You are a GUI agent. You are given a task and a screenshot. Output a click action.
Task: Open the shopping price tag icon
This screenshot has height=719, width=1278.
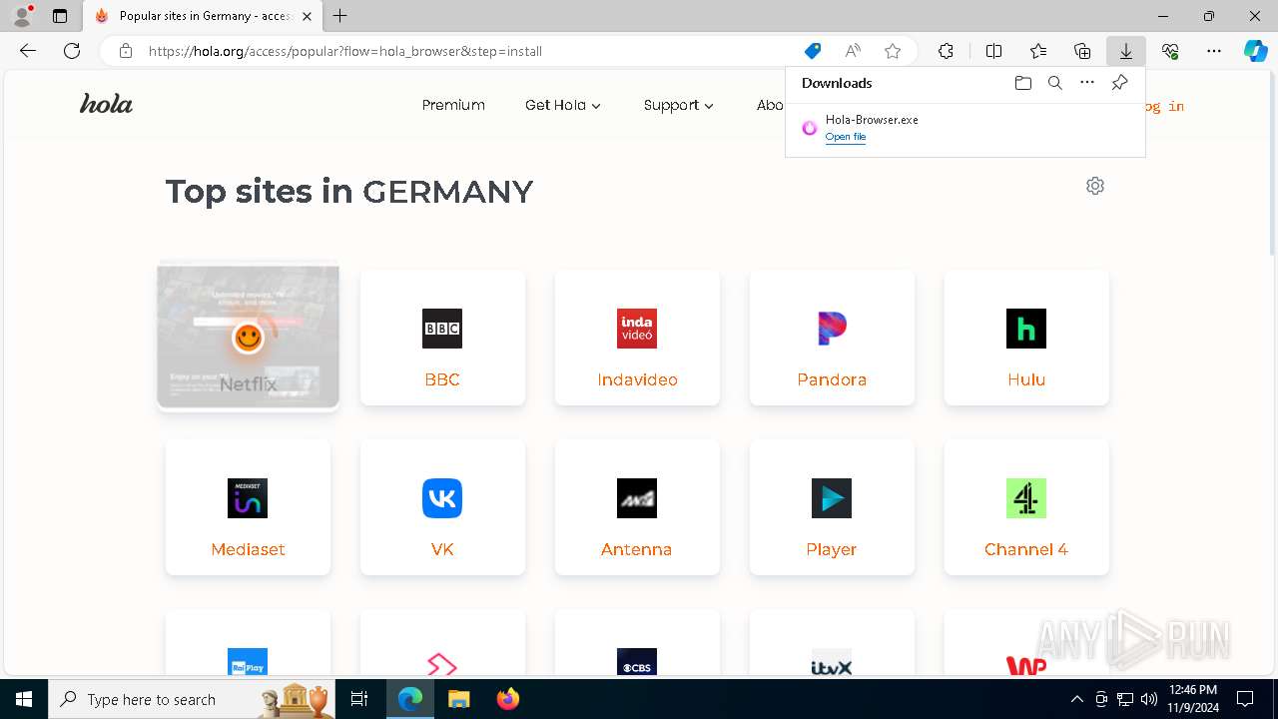(x=813, y=51)
